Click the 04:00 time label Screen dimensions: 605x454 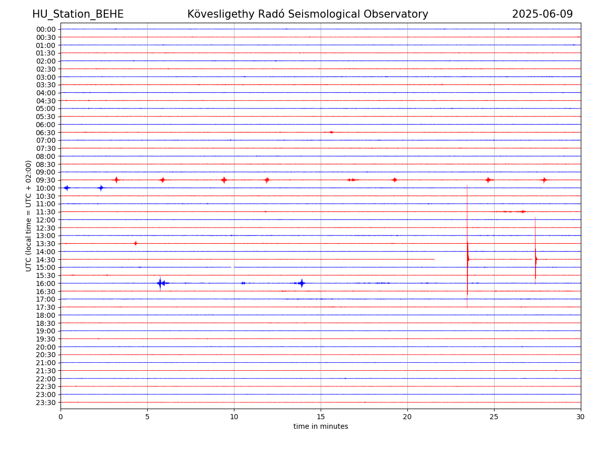click(x=46, y=93)
